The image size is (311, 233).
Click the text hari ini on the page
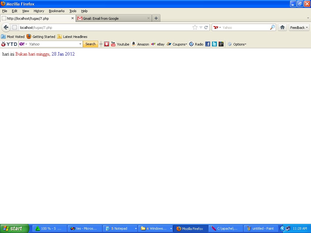pos(8,54)
